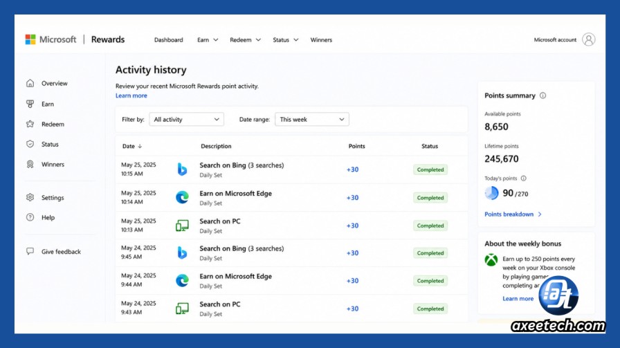Image resolution: width=620 pixels, height=348 pixels.
Task: Select Earn in the sidebar
Action: [x=48, y=104]
